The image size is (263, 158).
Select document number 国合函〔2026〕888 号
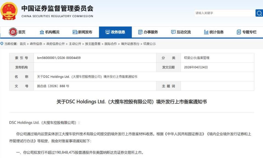tap(53, 86)
